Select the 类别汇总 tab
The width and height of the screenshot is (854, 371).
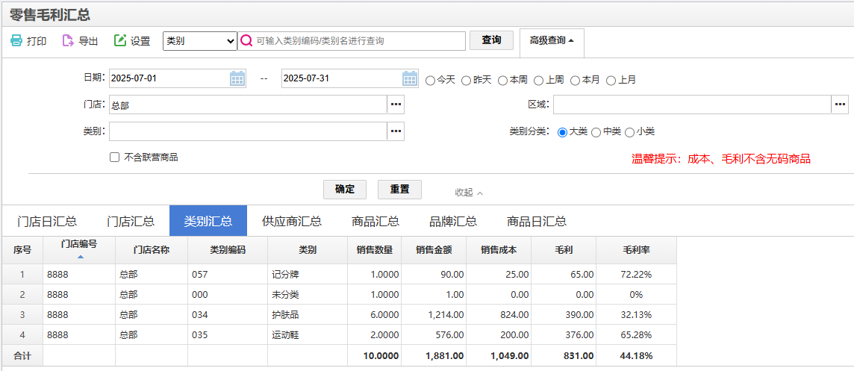[208, 221]
